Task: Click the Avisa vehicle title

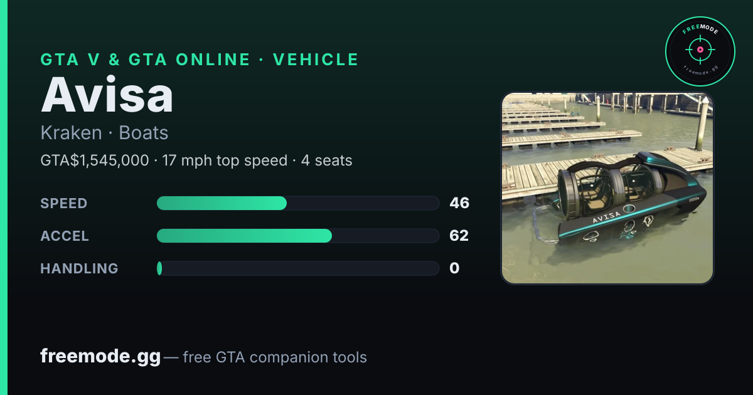Action: (x=107, y=94)
